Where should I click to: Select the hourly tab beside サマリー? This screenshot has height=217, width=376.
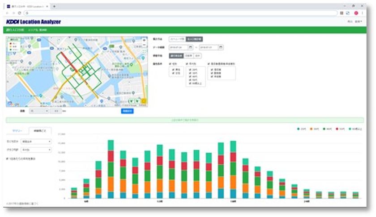click(40, 131)
